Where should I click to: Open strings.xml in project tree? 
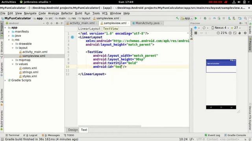(30, 72)
